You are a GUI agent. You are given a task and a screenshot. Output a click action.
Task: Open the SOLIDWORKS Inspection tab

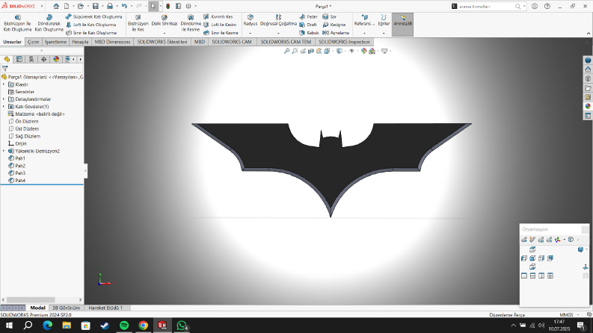click(x=344, y=42)
